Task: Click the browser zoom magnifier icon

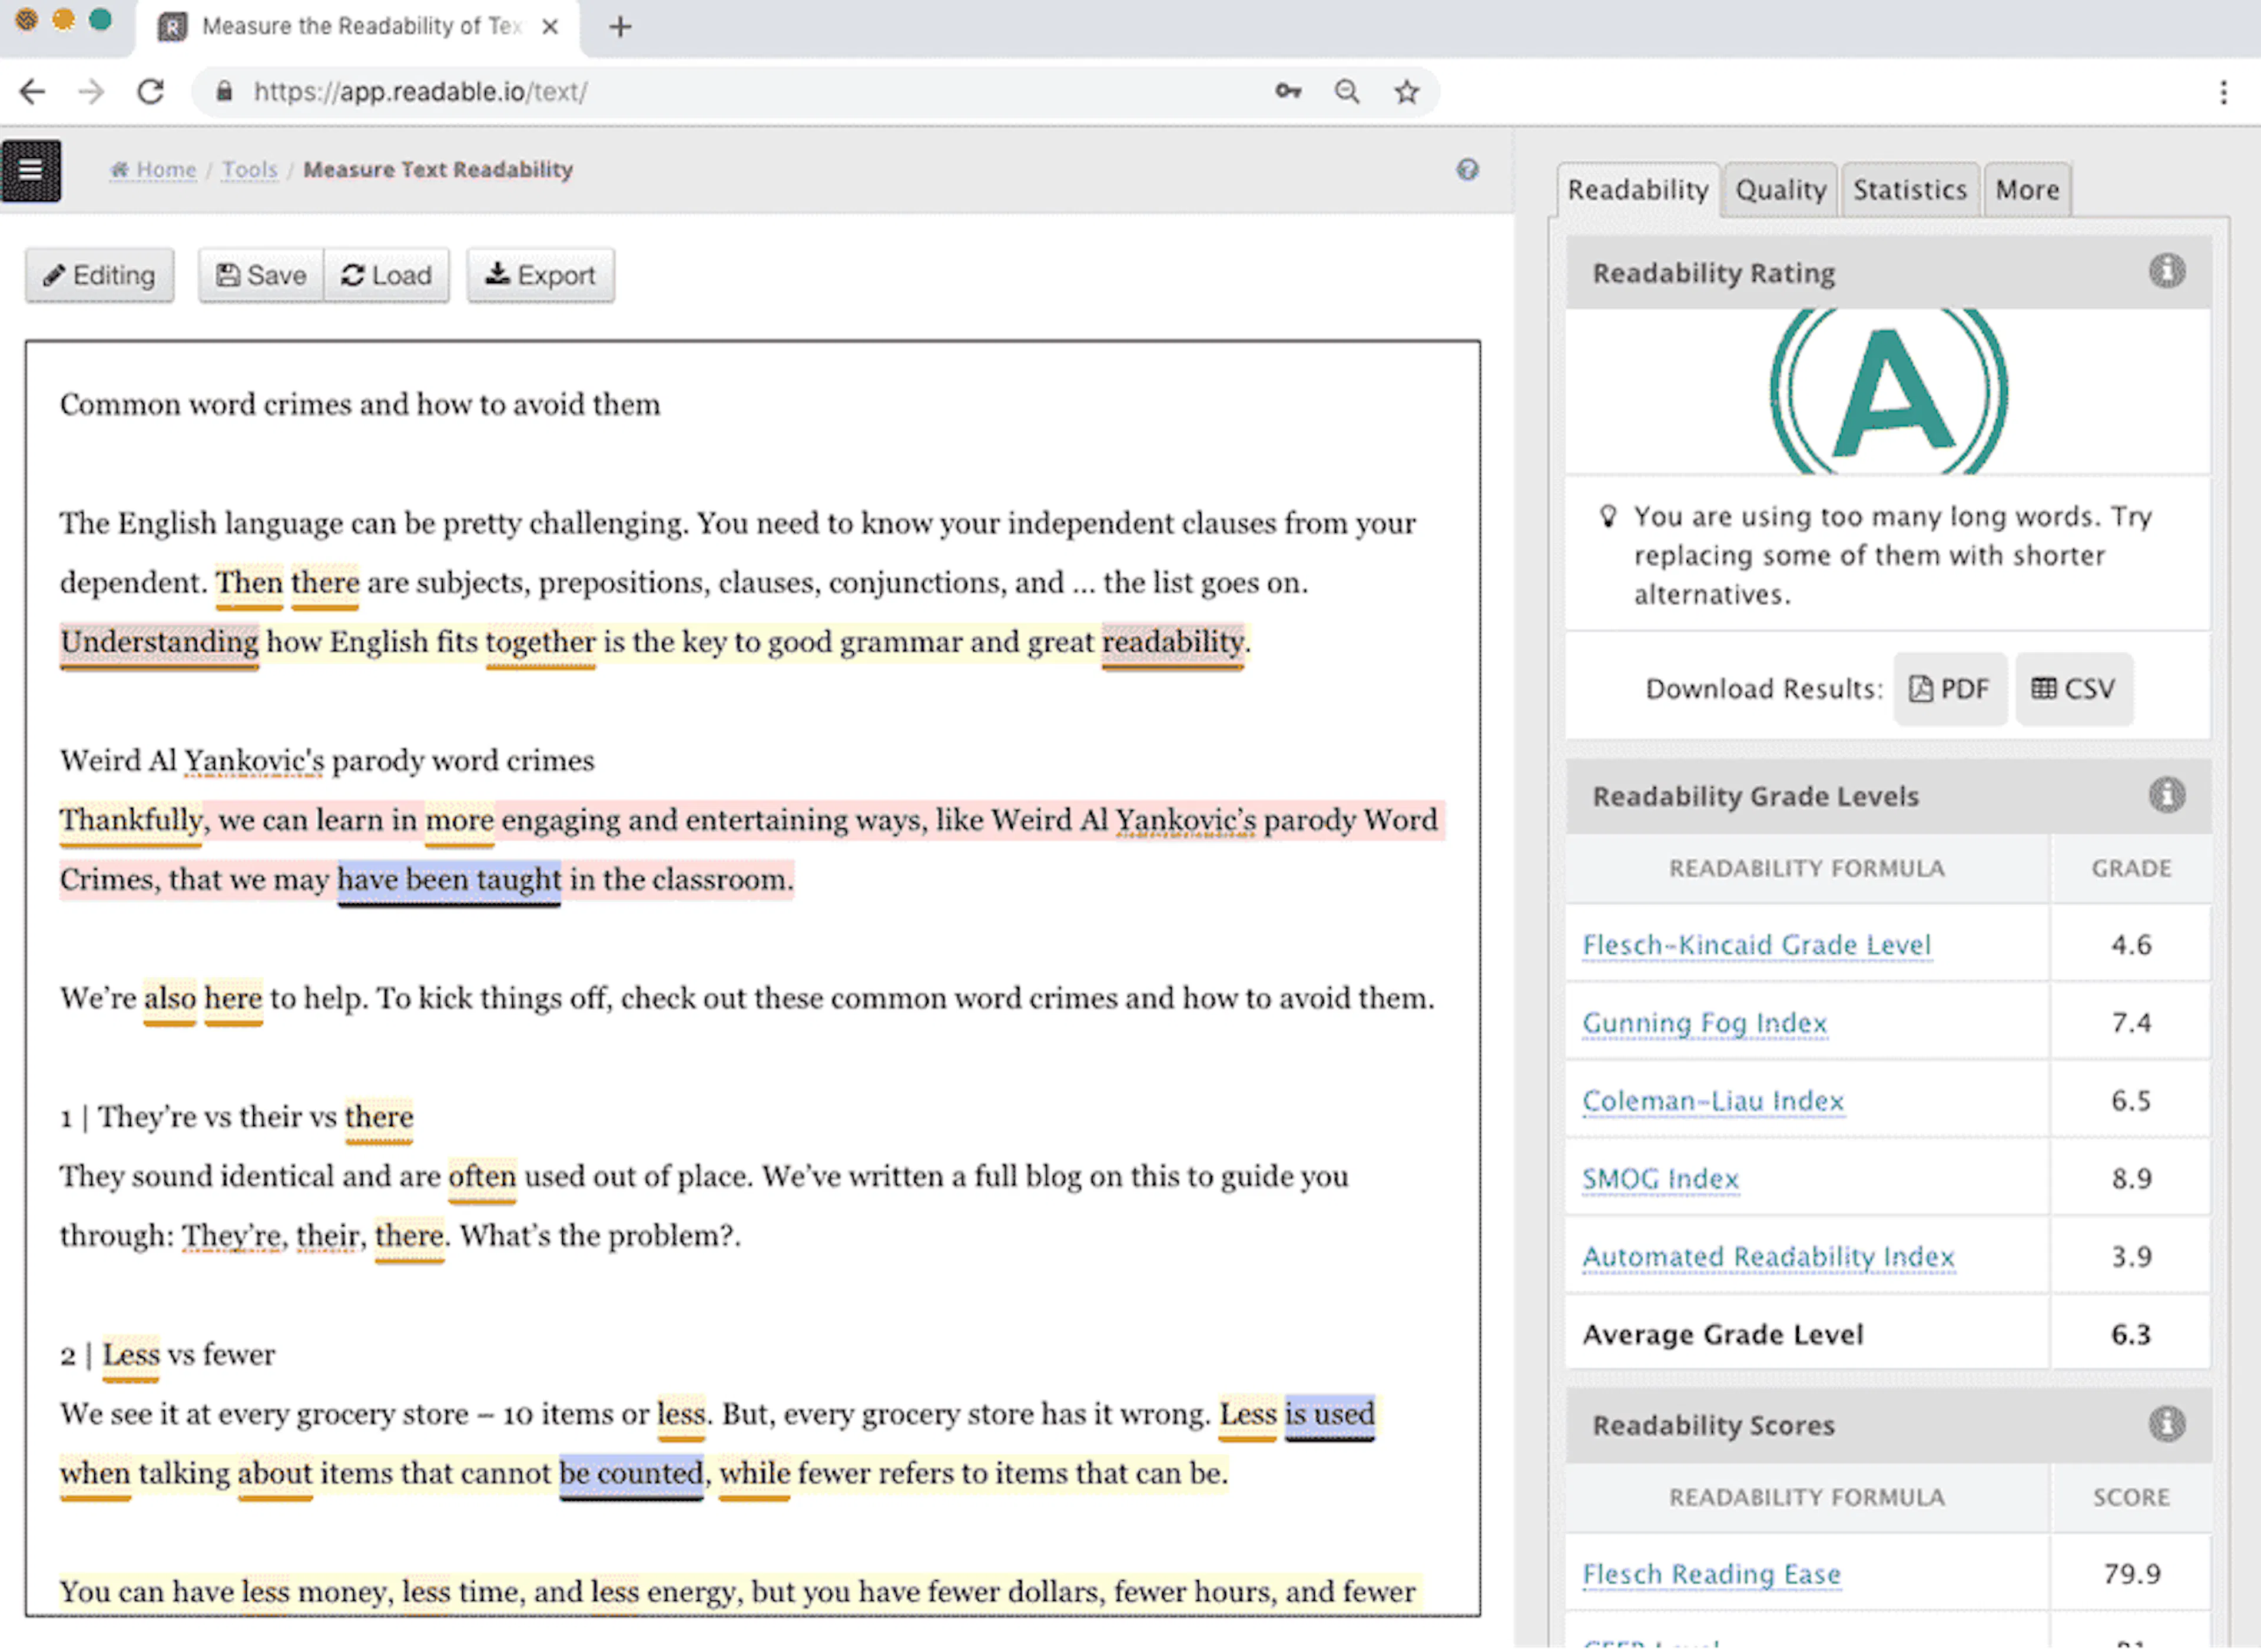Action: click(1347, 92)
